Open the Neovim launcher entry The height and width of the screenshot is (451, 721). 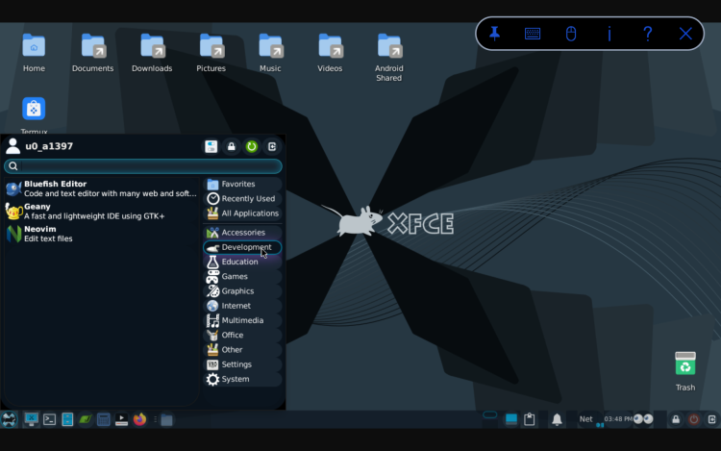[101, 234]
